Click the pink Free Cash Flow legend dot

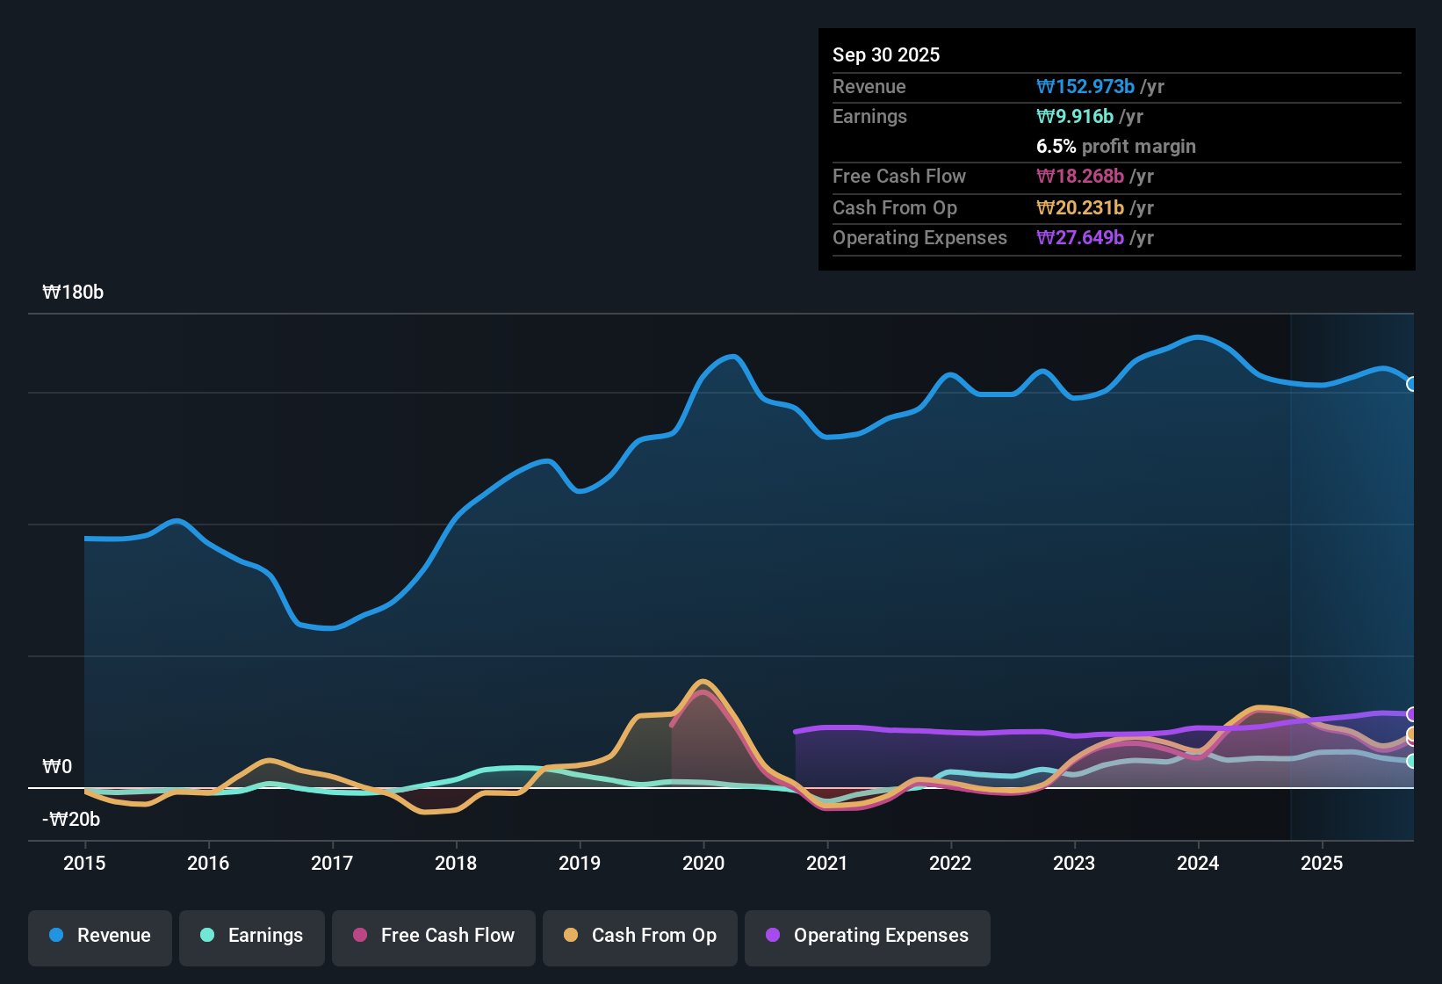(360, 936)
